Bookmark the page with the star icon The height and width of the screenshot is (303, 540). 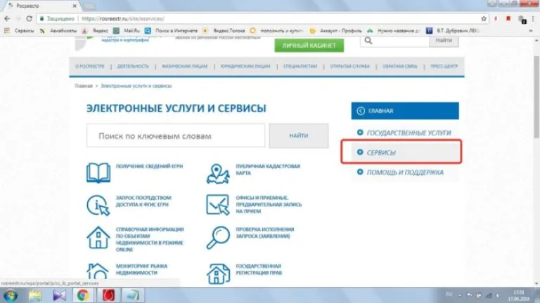point(484,18)
